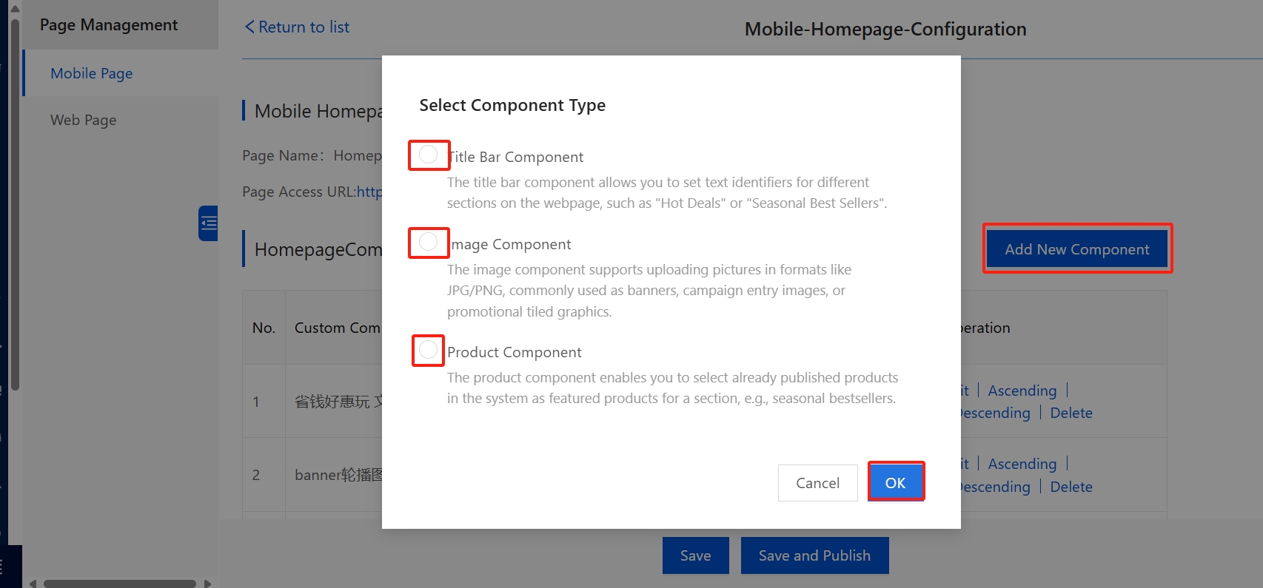Collapse the sidebar with the blue menu icon
Screen dimensions: 1263x588
click(208, 223)
